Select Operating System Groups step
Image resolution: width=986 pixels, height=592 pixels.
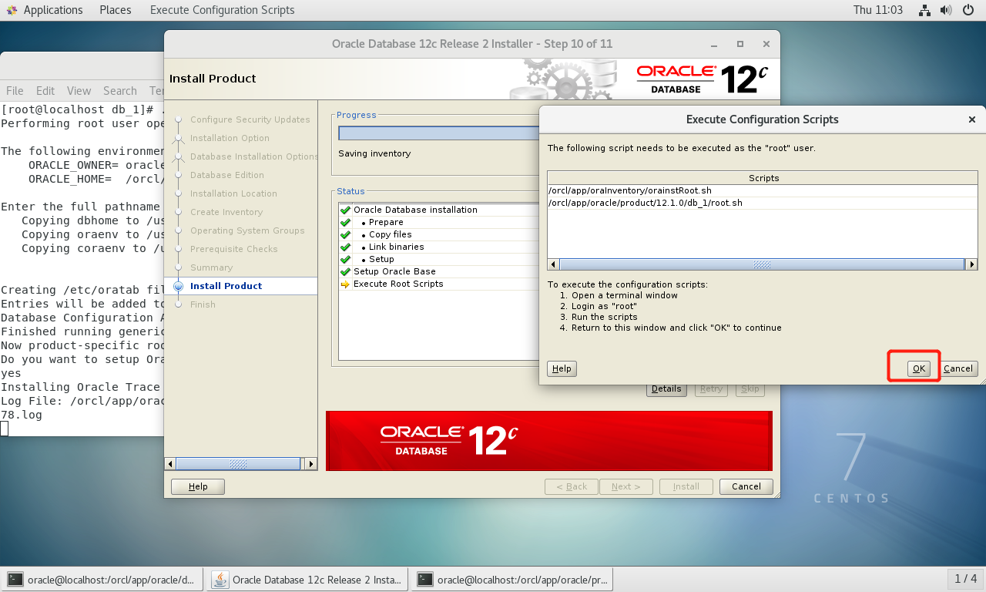247,230
